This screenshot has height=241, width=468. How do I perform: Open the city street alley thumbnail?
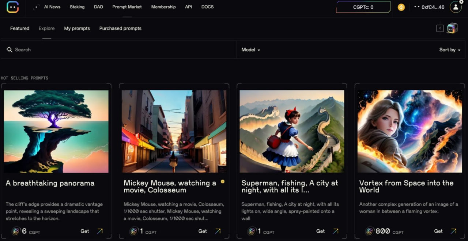click(174, 131)
